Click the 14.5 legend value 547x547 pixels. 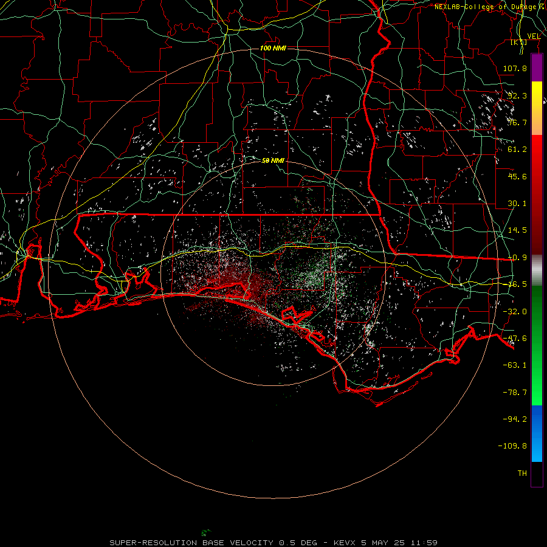(x=517, y=230)
